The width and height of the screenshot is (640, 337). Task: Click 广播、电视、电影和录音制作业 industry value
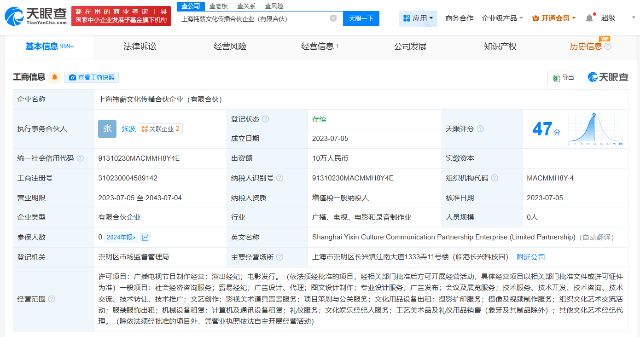tap(361, 217)
